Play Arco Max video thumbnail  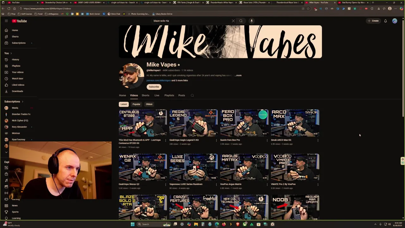pyautogui.click(x=295, y=123)
